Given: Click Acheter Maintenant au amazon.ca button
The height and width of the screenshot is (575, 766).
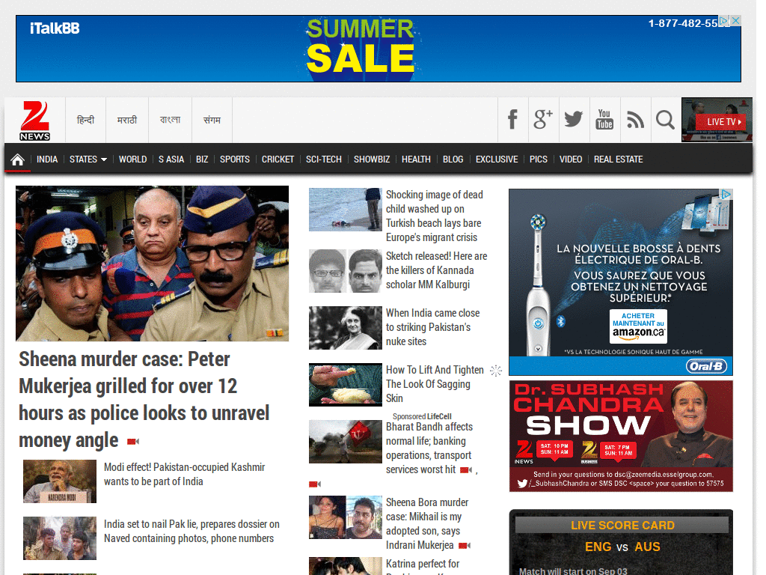Looking at the screenshot, I should [x=638, y=326].
